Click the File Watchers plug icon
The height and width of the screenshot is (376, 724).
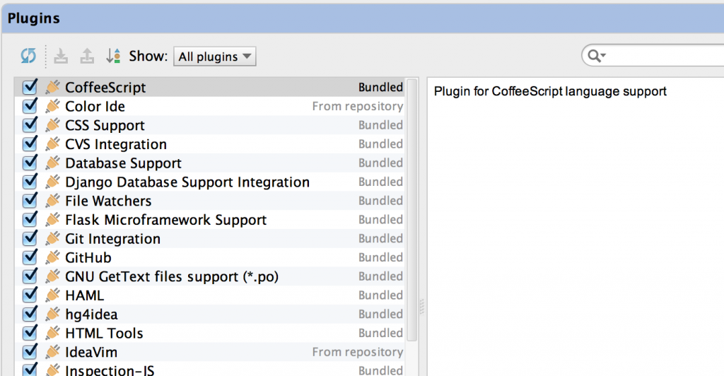point(52,201)
